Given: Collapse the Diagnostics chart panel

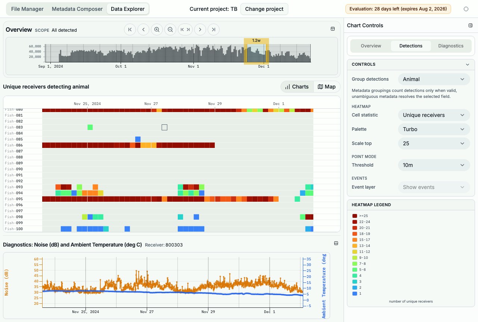Looking at the screenshot, I should [336, 243].
